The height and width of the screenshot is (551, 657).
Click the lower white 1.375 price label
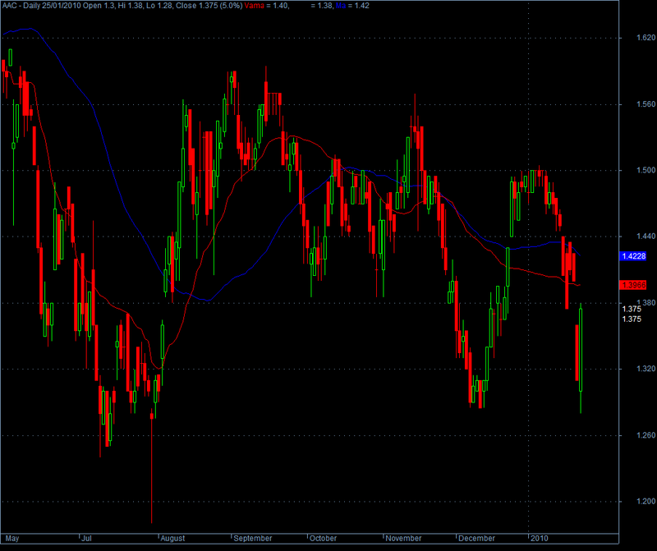[x=632, y=319]
